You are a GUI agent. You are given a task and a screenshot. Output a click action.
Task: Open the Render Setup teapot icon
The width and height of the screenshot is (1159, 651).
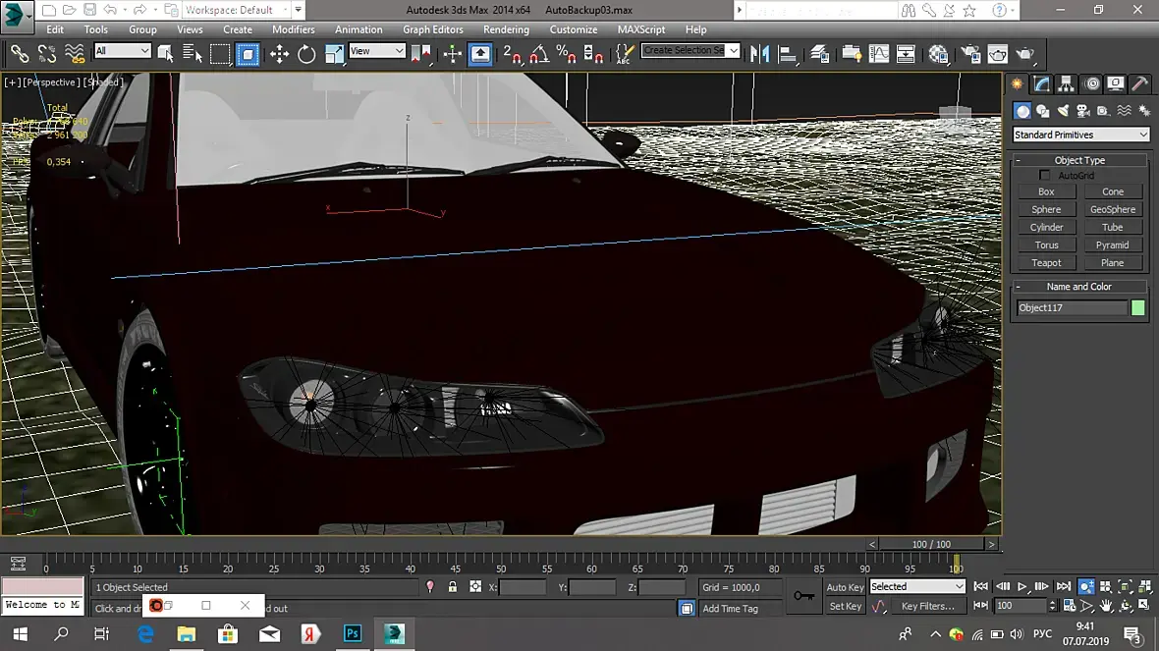point(969,54)
